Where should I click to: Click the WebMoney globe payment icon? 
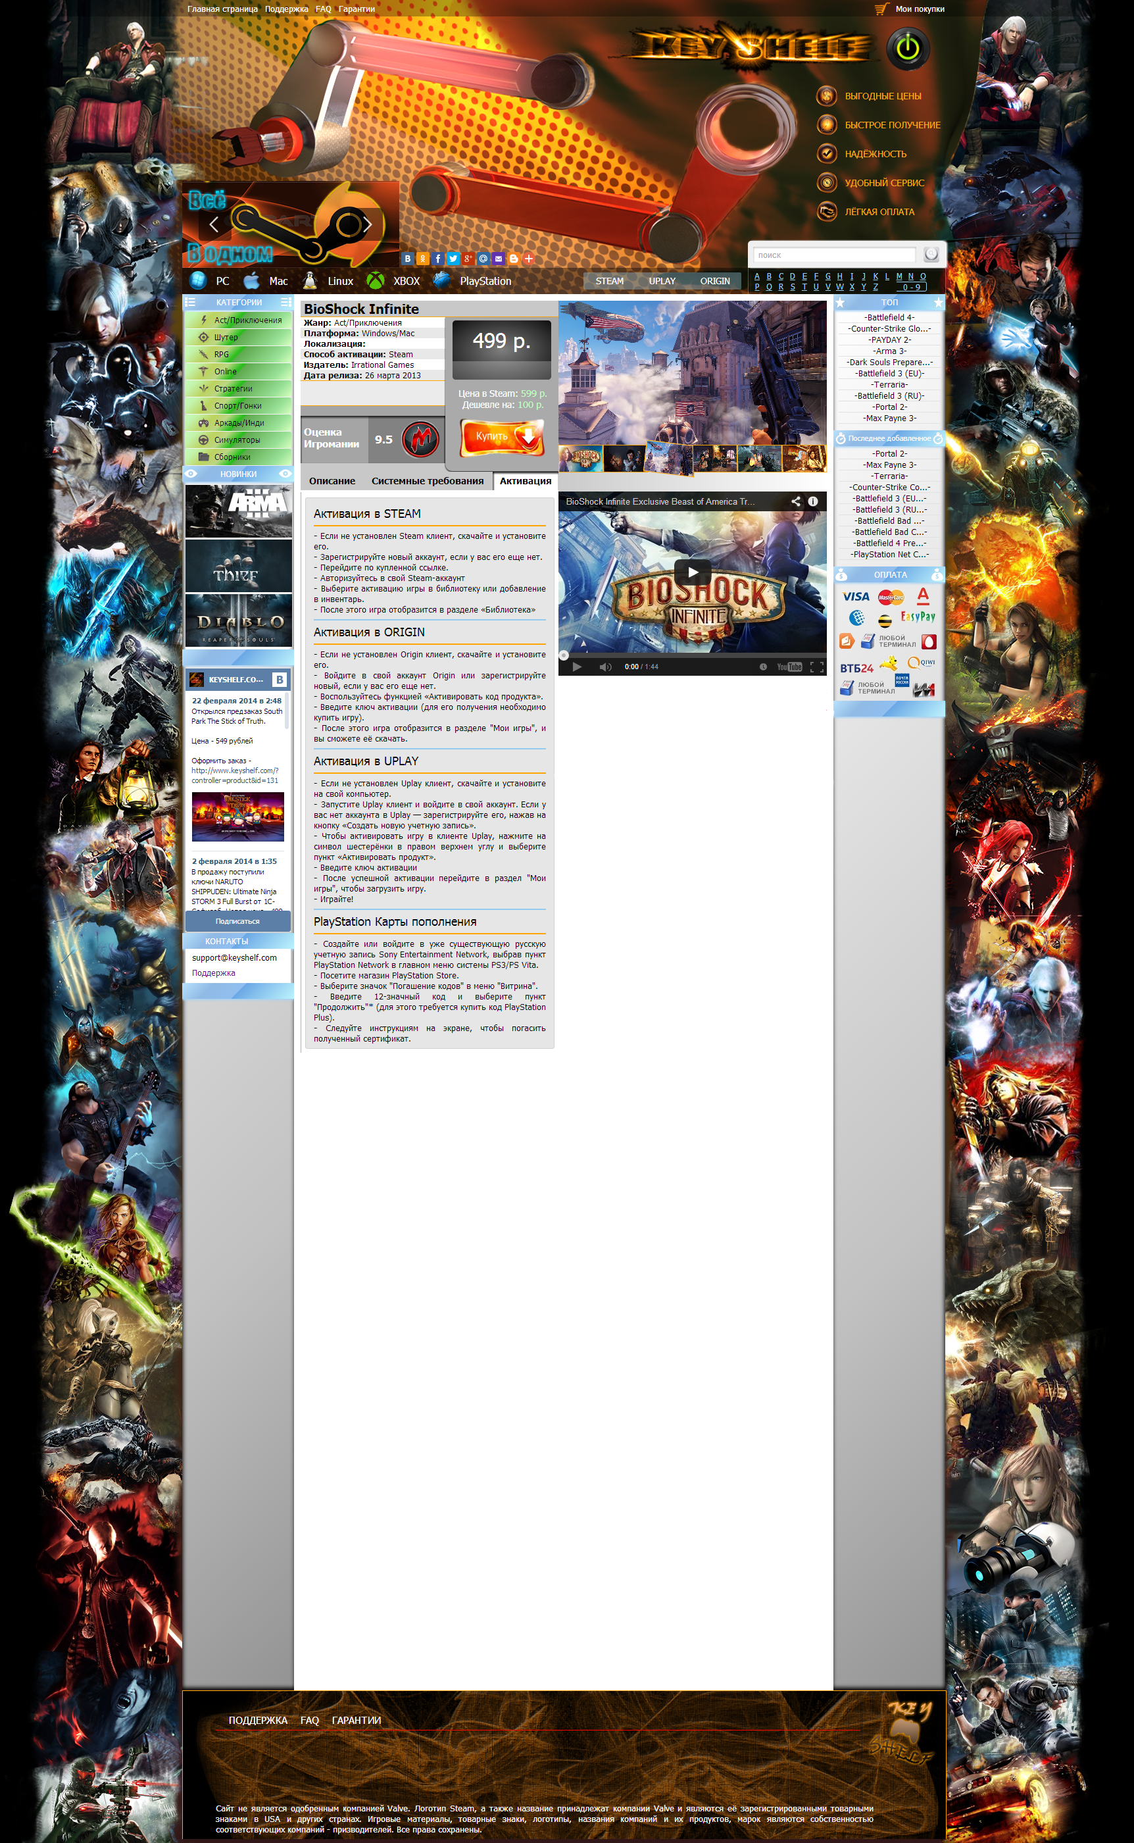click(856, 618)
